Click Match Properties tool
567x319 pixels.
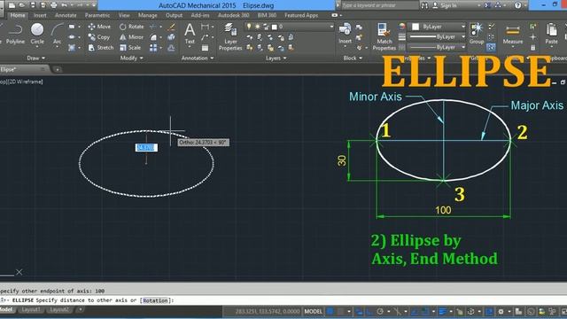point(384,37)
